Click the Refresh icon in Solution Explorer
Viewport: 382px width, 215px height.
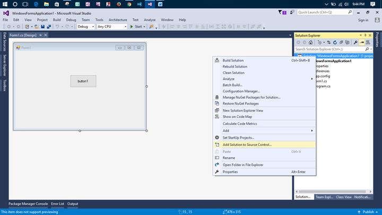pyautogui.click(x=335, y=42)
